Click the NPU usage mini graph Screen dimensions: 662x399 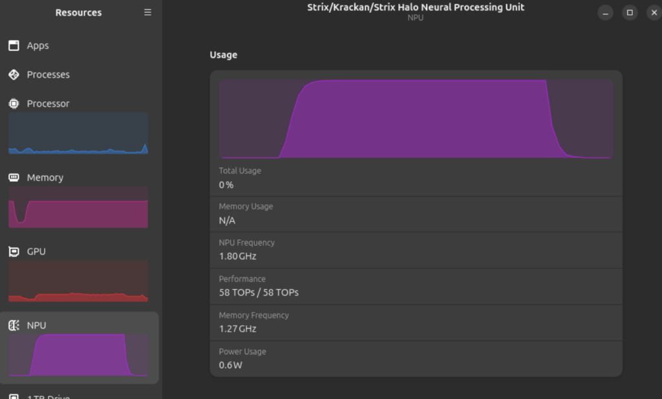point(78,354)
